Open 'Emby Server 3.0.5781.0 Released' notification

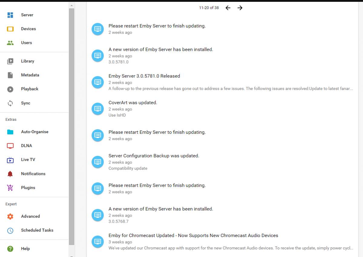pyautogui.click(x=144, y=76)
